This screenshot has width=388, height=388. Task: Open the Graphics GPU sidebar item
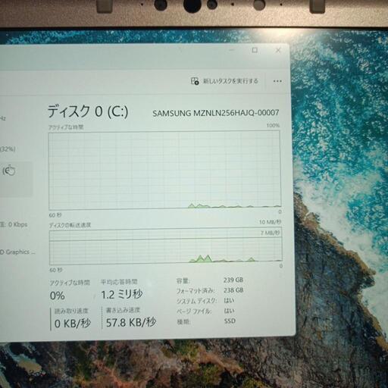click(17, 252)
